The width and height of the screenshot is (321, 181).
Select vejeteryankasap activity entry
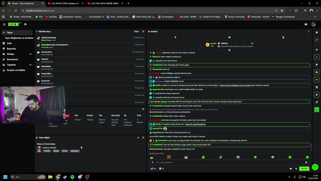click(90, 39)
